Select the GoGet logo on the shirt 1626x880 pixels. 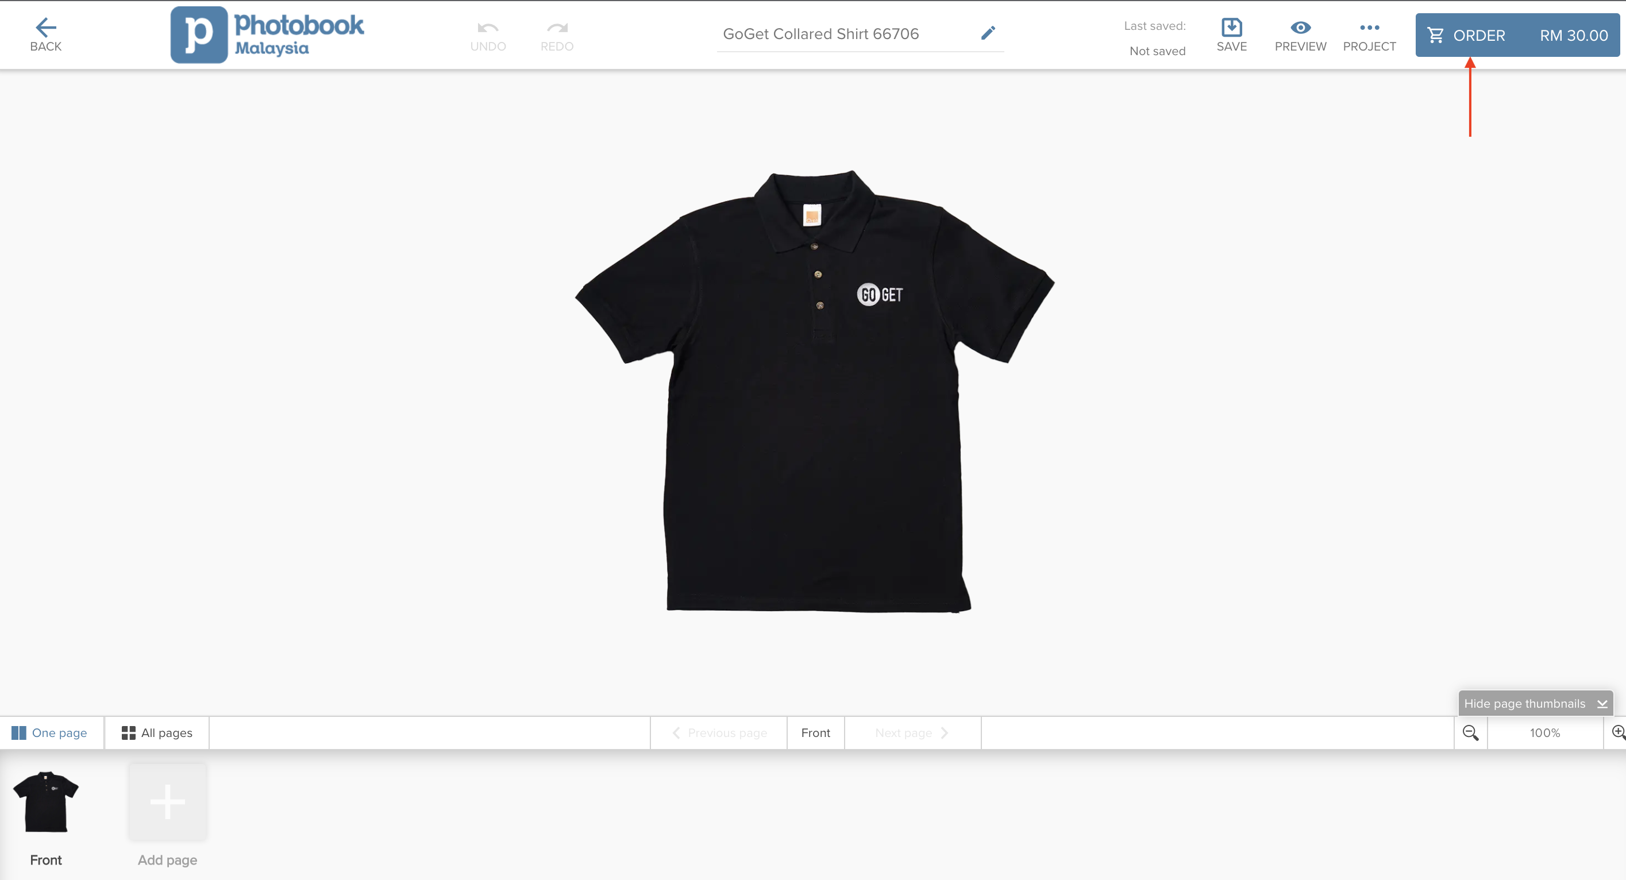pyautogui.click(x=880, y=294)
